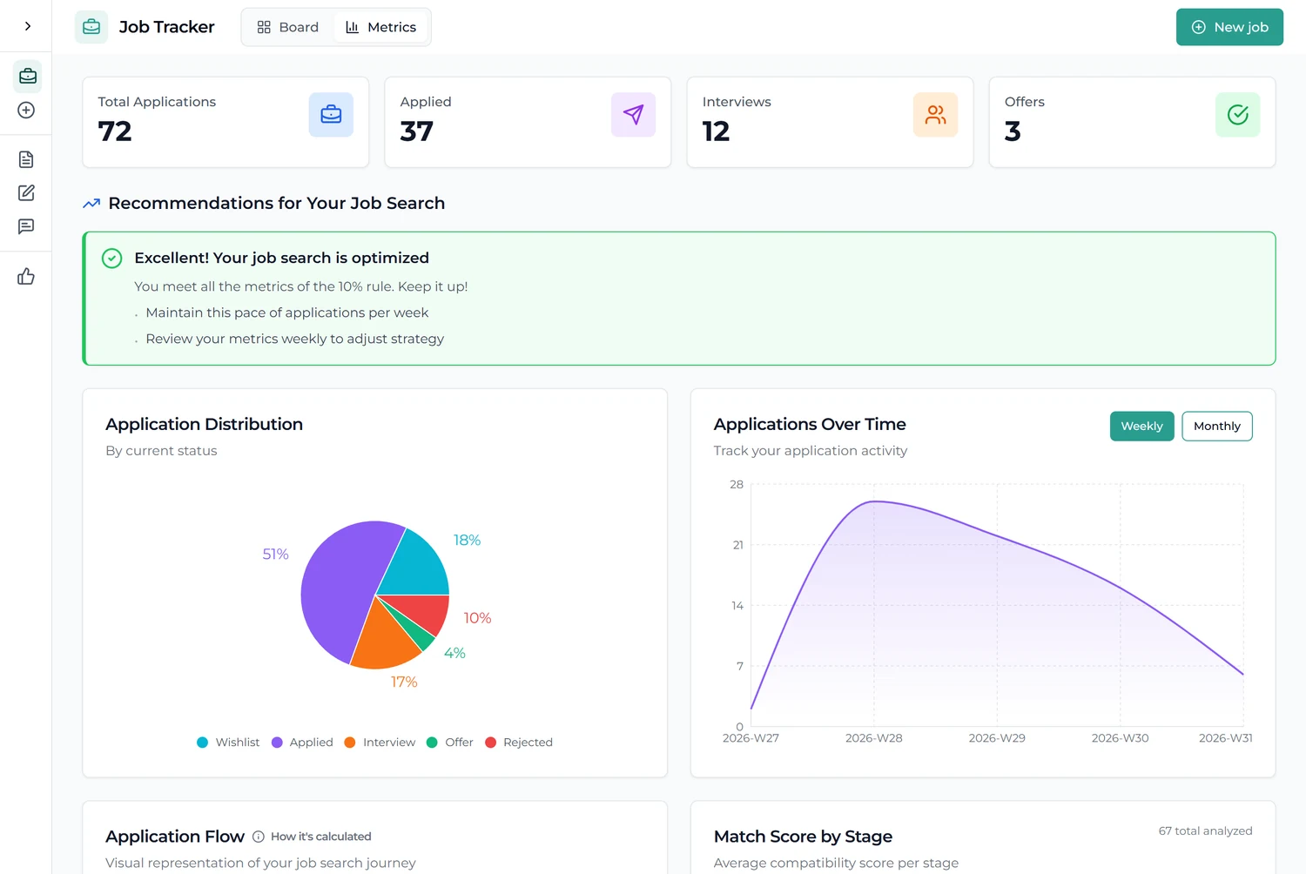Click the 2026-W28 axis label
The width and height of the screenshot is (1306, 874).
[x=873, y=738]
